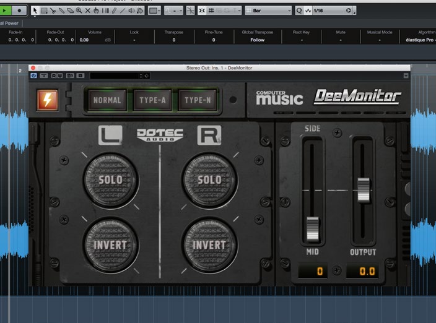Viewport: 436px width, 323px height.
Task: Open the plugin preset name field
Action: pos(115,76)
